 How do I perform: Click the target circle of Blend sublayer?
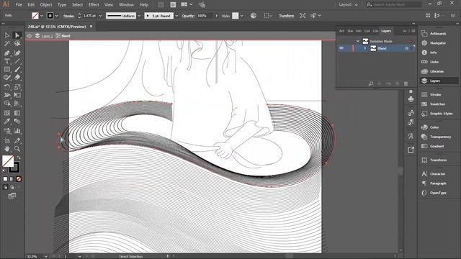(406, 48)
